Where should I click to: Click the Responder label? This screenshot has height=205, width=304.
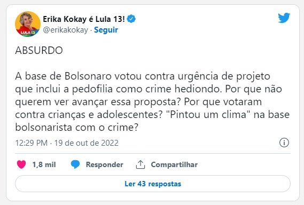point(105,164)
